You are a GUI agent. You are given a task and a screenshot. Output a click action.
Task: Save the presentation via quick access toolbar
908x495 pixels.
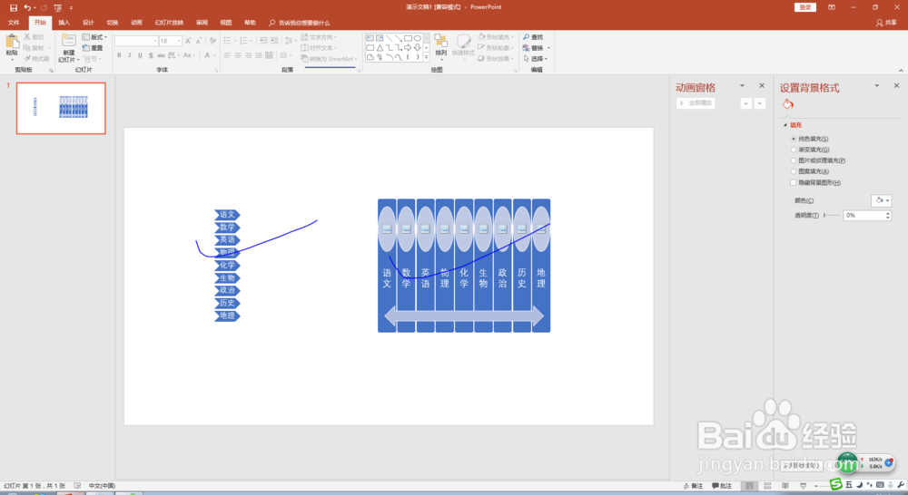[14, 7]
